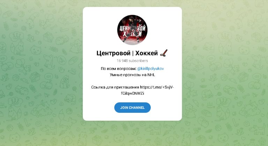Open the @kirillpolyukov profile link
Image resolution: width=268 pixels, height=146 pixels.
(150, 69)
